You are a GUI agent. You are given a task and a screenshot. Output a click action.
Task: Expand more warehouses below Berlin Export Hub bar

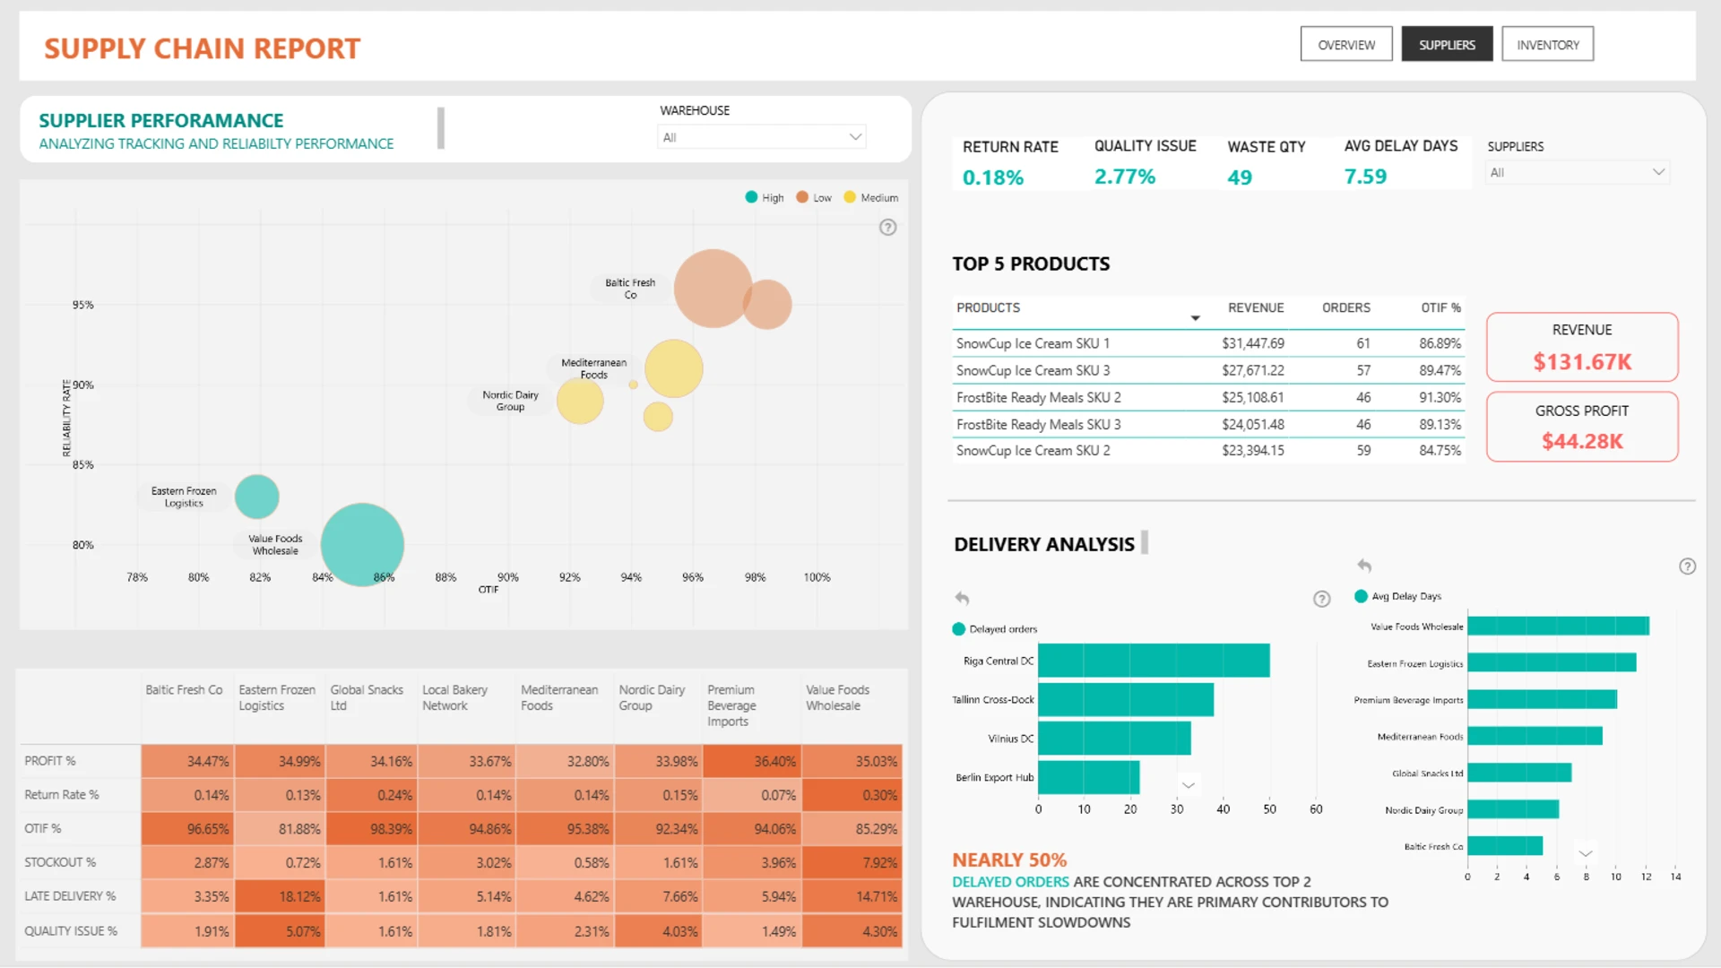[1189, 785]
